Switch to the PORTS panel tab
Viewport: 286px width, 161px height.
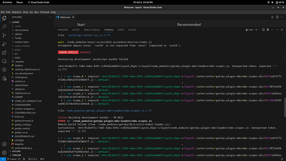point(121,30)
